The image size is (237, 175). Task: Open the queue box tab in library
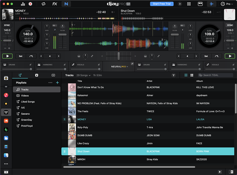point(37,75)
